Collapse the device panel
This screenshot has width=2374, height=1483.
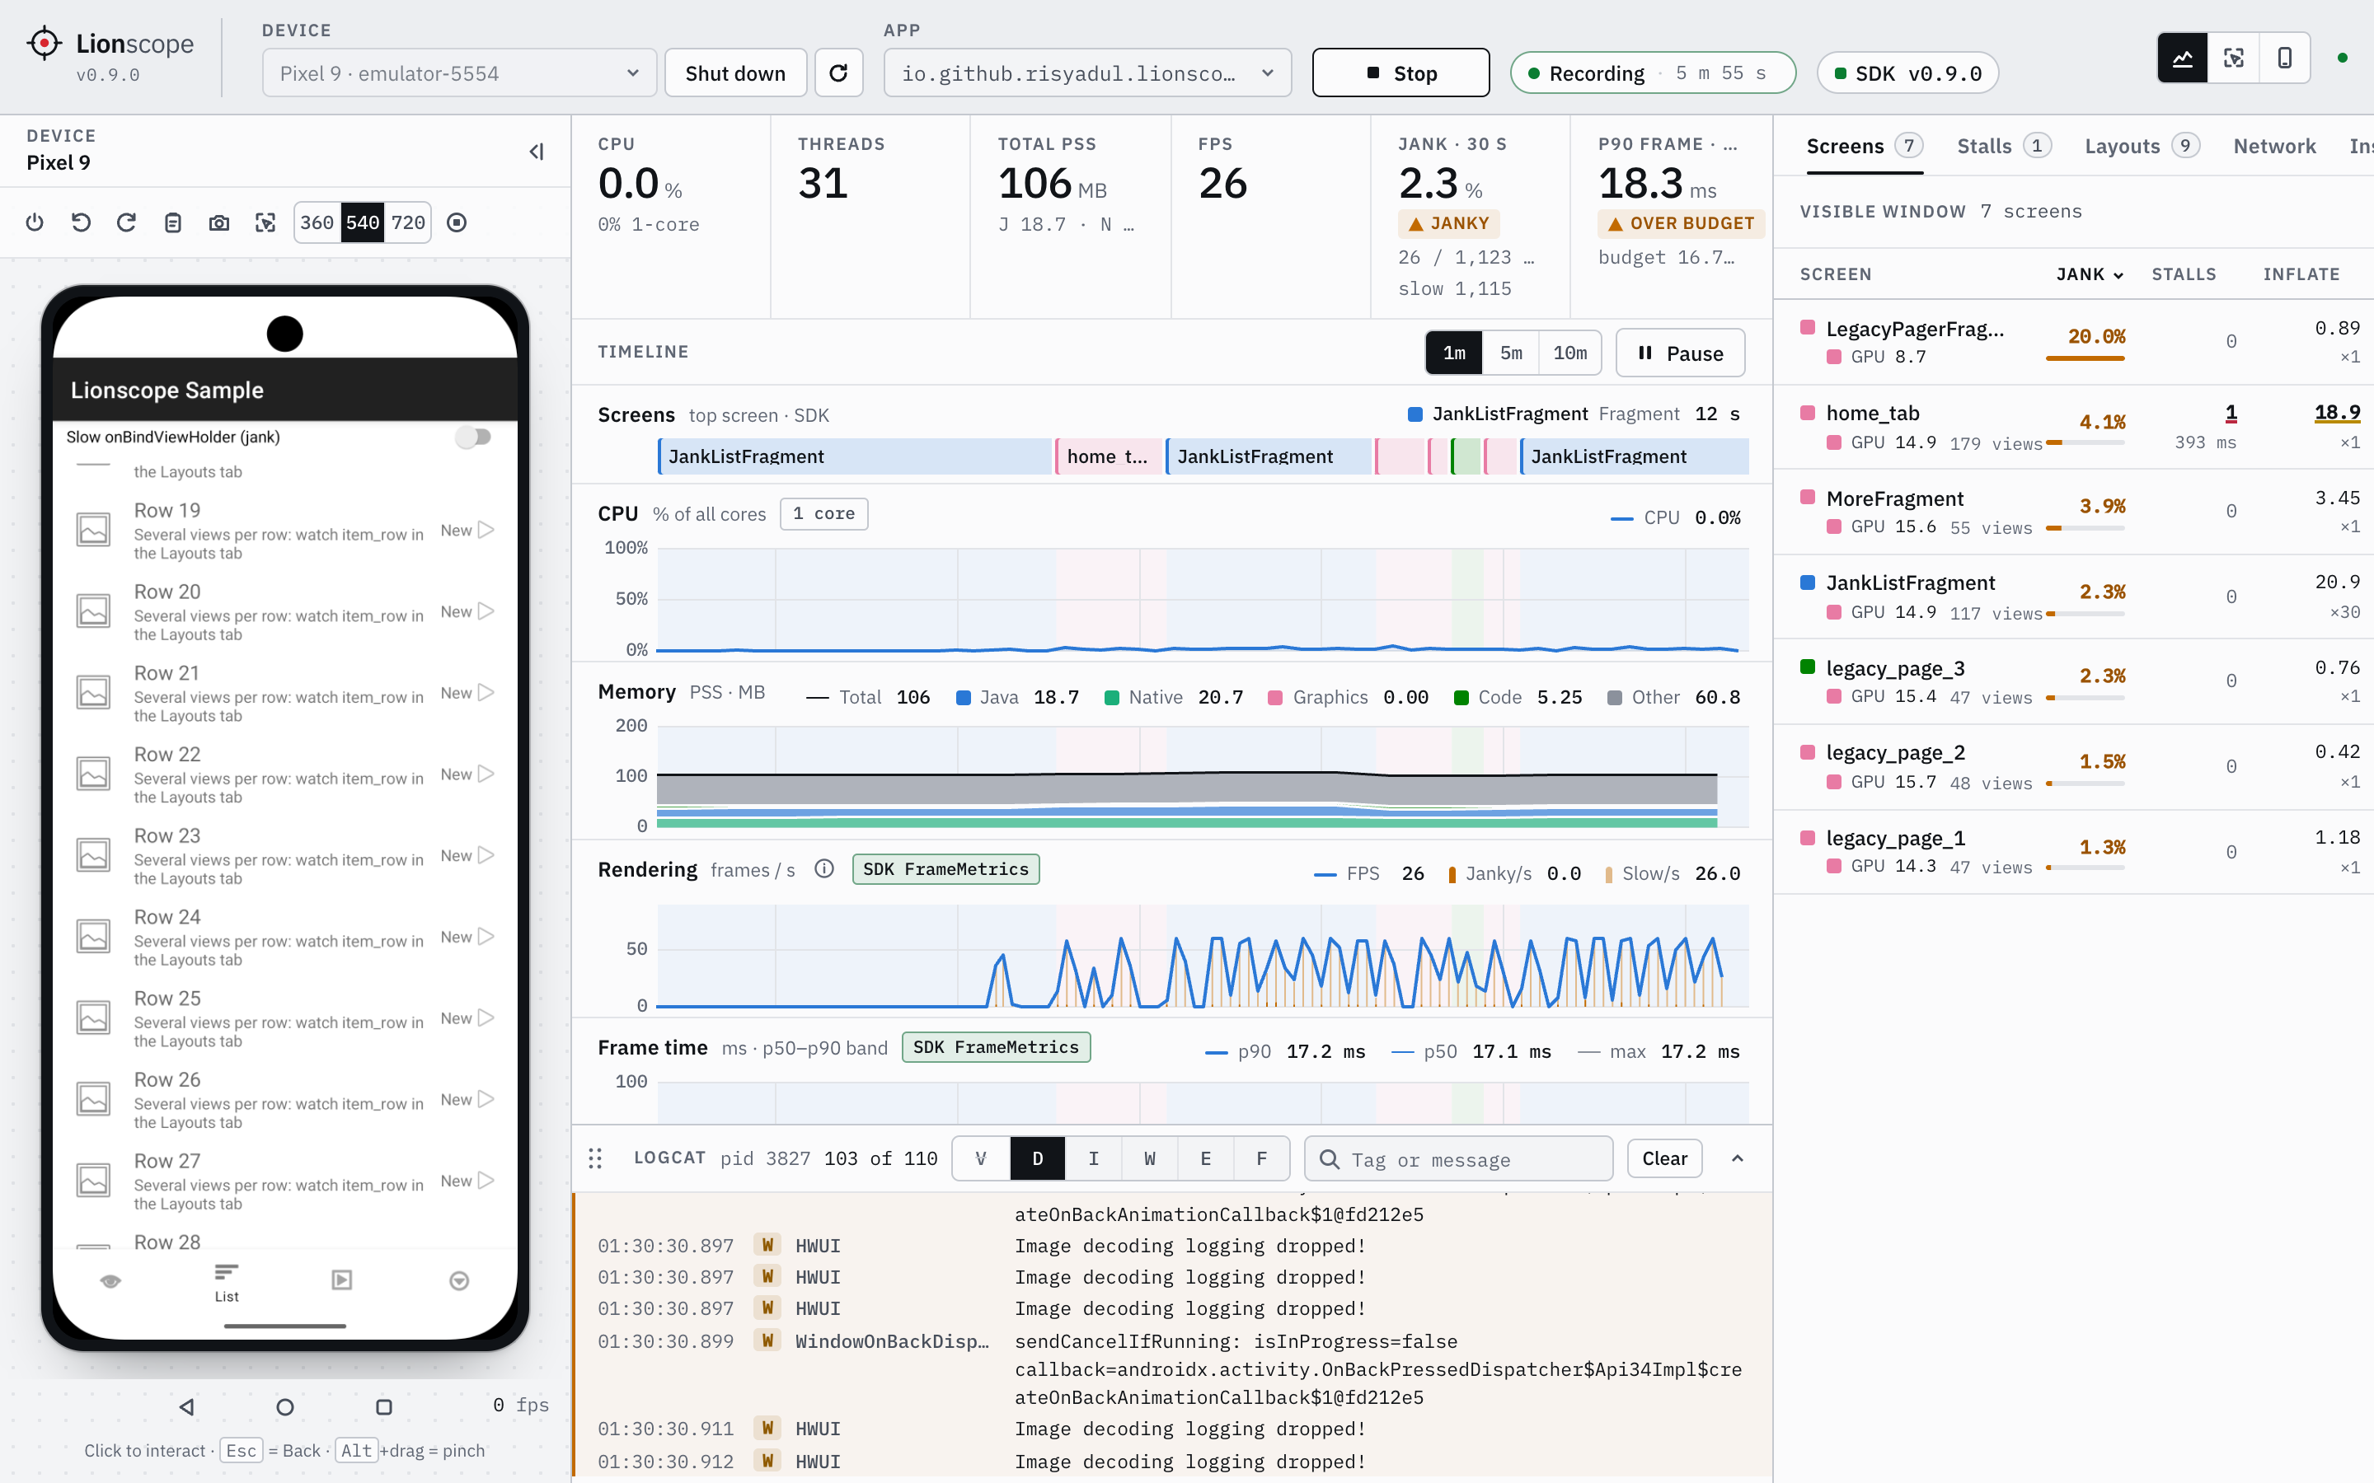pyautogui.click(x=536, y=151)
